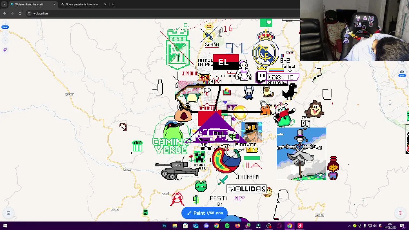Click the FESTI pixel text
The height and width of the screenshot is (230, 409).
click(x=219, y=198)
